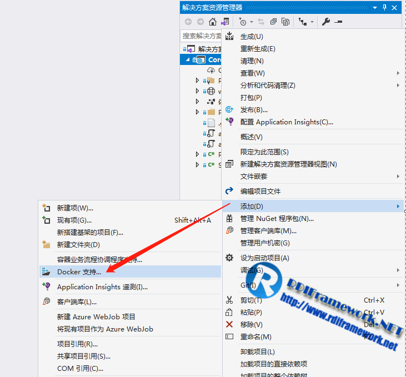406x377 pixels.
Task: Select the solution root node in tree
Action: (x=202, y=49)
